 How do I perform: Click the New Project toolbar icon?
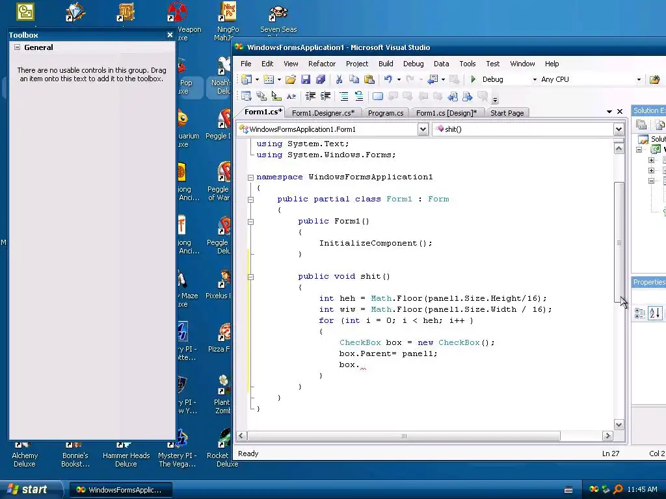click(x=246, y=79)
